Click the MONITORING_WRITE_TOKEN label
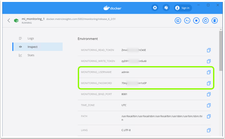225x139 pixels. [98, 61]
